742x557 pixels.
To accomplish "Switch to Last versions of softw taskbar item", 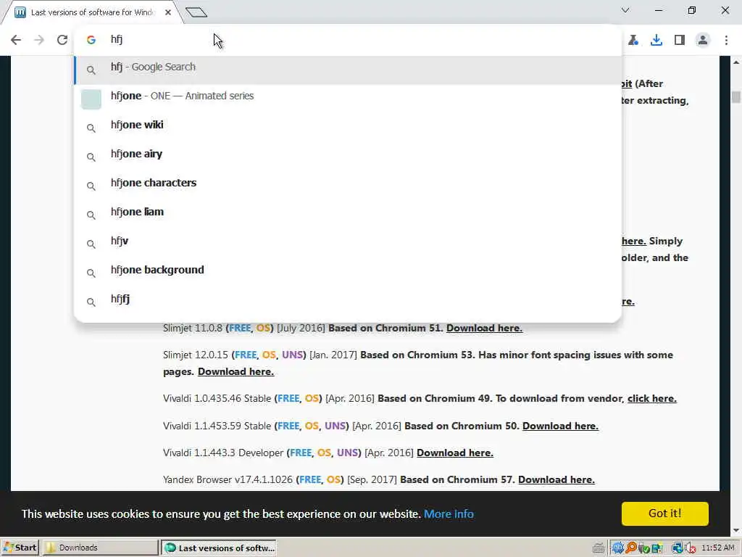I will (x=219, y=548).
